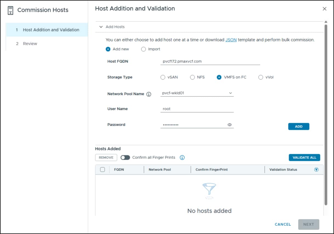
Task: Choose NFS storage type
Action: (192, 77)
